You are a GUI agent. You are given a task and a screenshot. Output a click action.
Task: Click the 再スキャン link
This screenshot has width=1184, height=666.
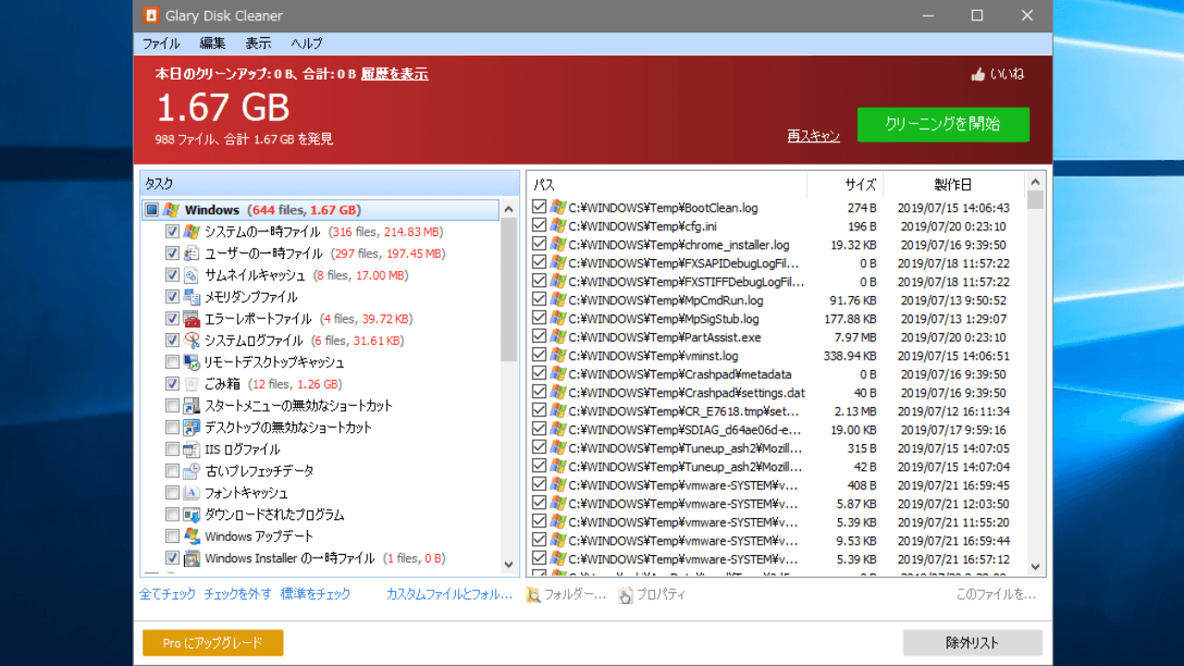click(814, 136)
